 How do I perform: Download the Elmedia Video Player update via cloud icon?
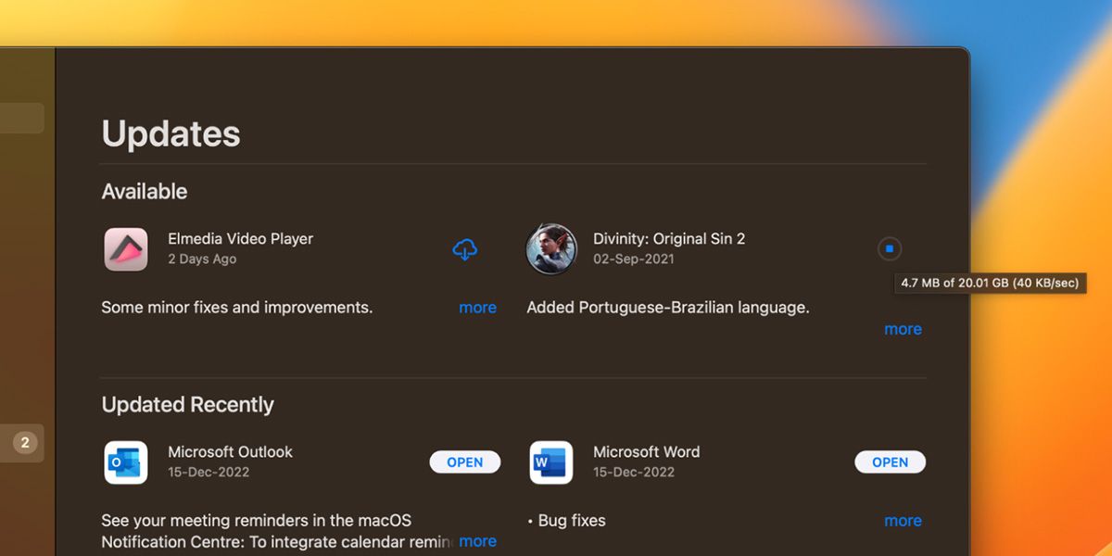(x=465, y=248)
